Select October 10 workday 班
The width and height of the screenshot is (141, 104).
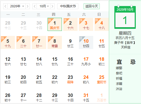coord(86,42)
